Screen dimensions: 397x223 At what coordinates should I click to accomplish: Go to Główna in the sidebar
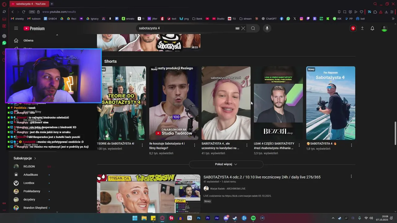point(29,40)
